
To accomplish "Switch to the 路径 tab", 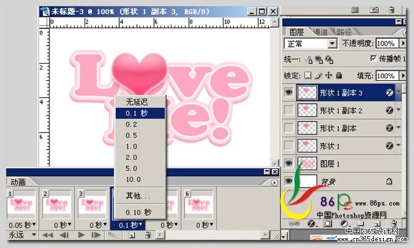I will click(344, 32).
